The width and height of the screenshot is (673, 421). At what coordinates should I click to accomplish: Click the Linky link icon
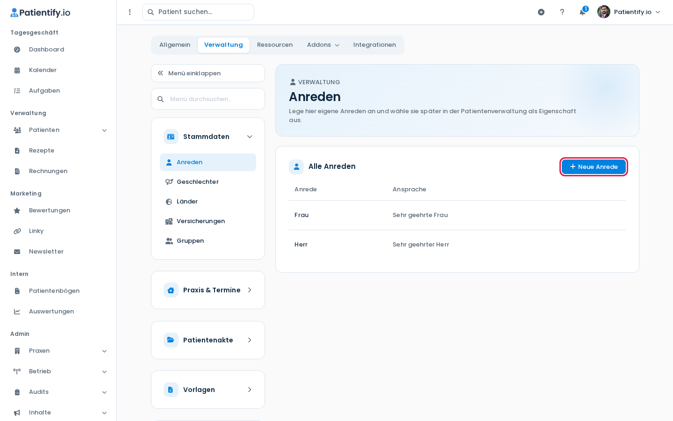tap(17, 231)
